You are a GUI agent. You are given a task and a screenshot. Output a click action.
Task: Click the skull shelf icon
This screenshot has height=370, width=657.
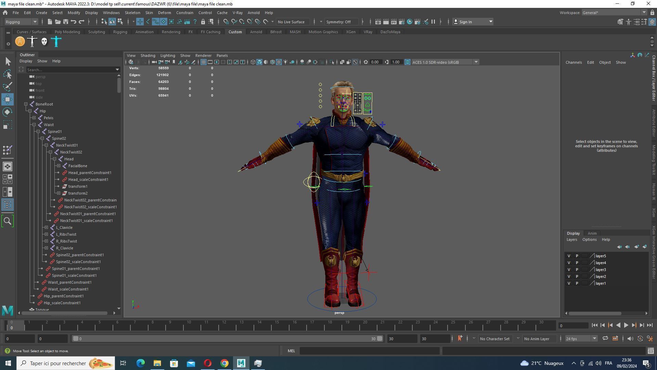click(44, 42)
